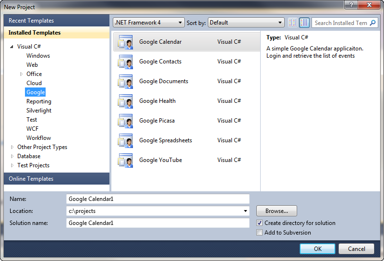Expand Other Project Types node
Image resolution: width=384 pixels, height=261 pixels.
click(x=12, y=147)
